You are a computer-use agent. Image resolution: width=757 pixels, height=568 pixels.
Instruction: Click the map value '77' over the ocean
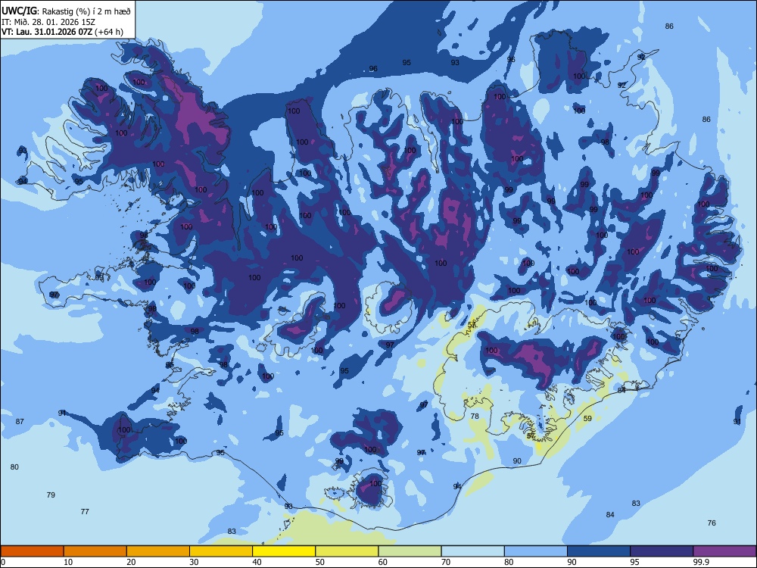[85, 511]
